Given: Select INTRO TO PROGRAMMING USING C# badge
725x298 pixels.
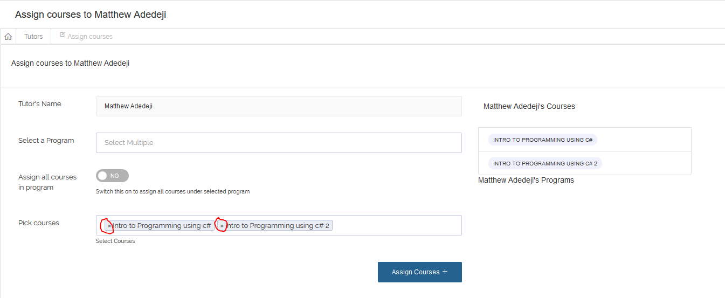Looking at the screenshot, I should click(543, 140).
